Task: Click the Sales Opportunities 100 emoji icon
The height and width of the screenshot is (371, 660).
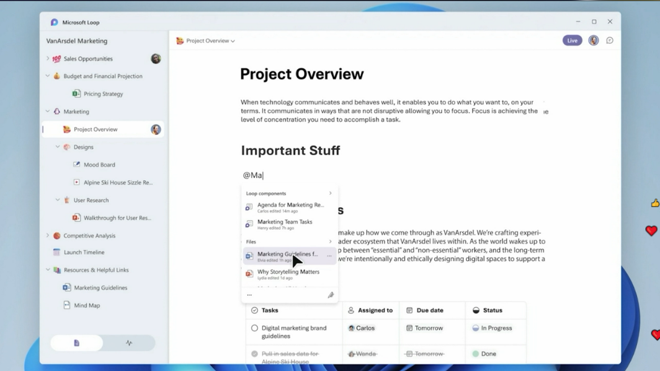Action: click(56, 59)
